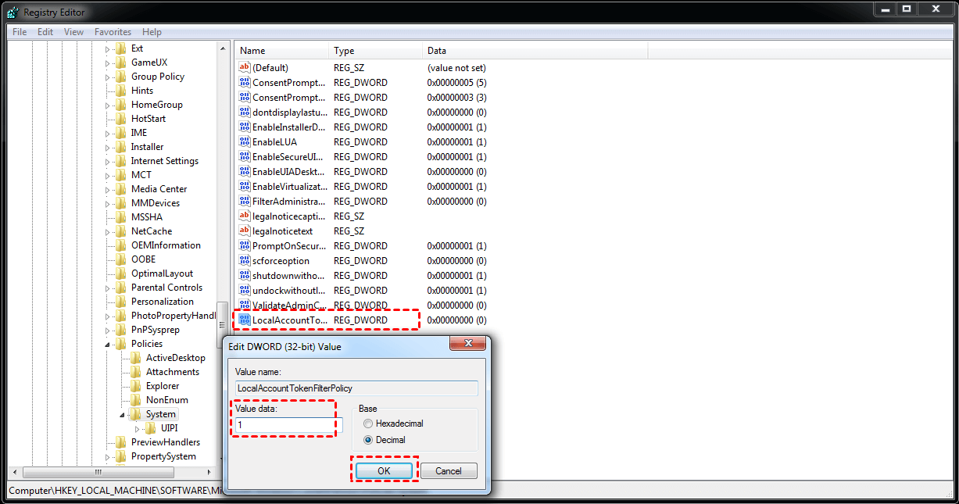Click the MMDevices folder icon

coord(121,203)
